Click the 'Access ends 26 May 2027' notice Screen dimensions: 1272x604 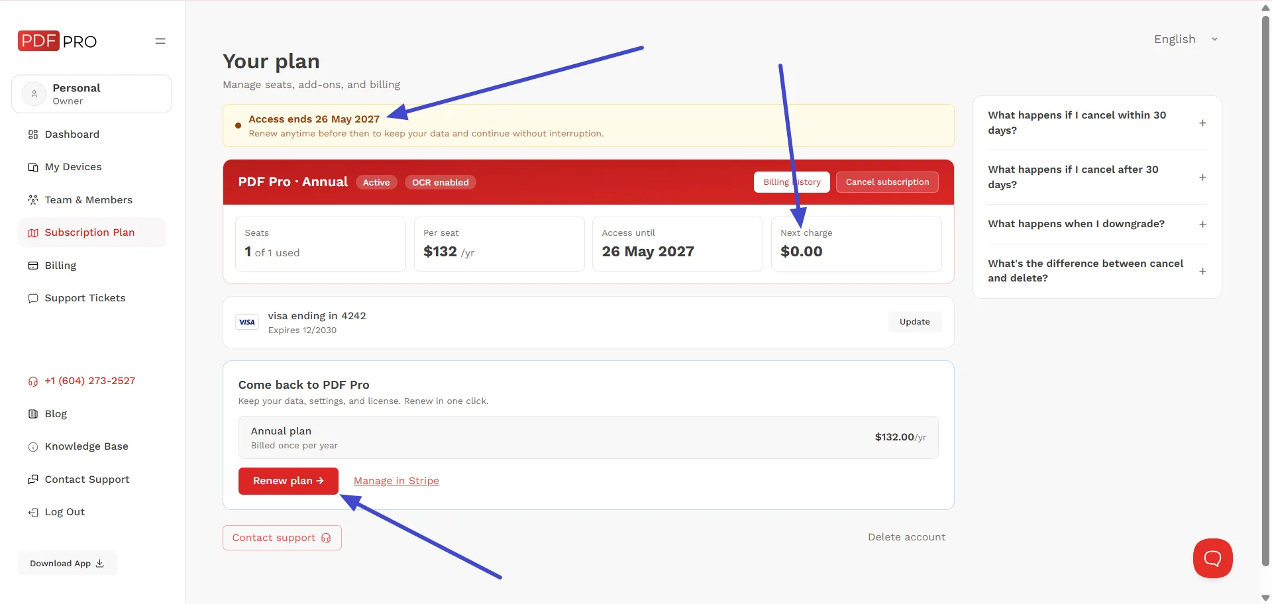(588, 125)
